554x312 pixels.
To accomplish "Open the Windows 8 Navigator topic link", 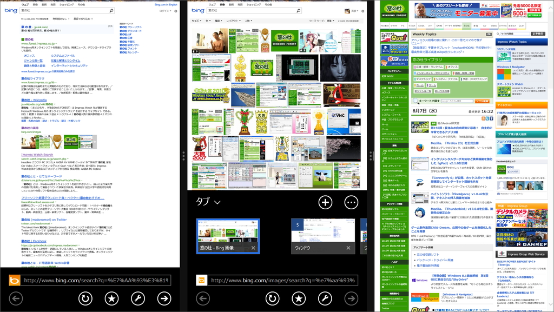I will [x=511, y=67].
